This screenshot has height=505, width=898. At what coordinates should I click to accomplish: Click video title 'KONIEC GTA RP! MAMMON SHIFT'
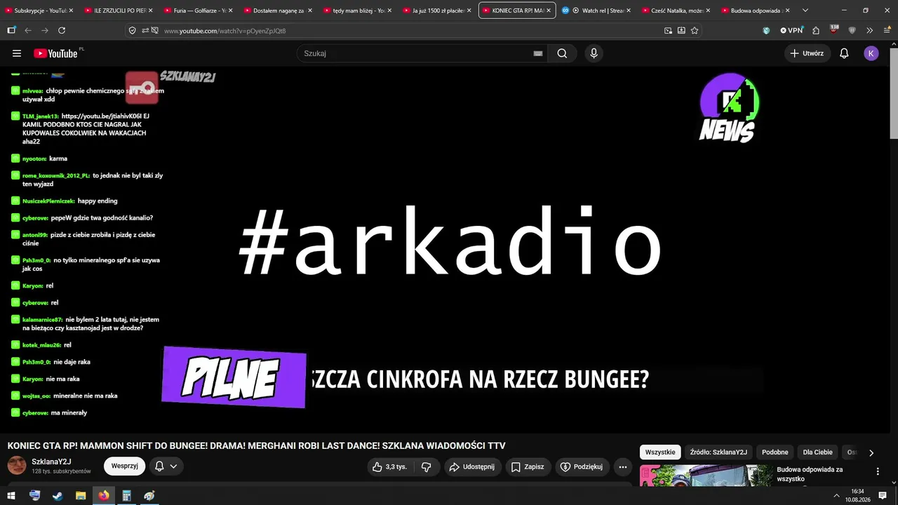[256, 446]
